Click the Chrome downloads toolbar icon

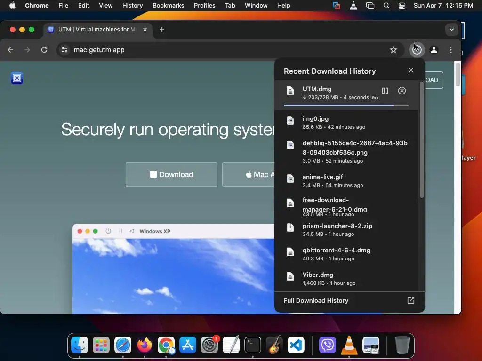tap(417, 50)
